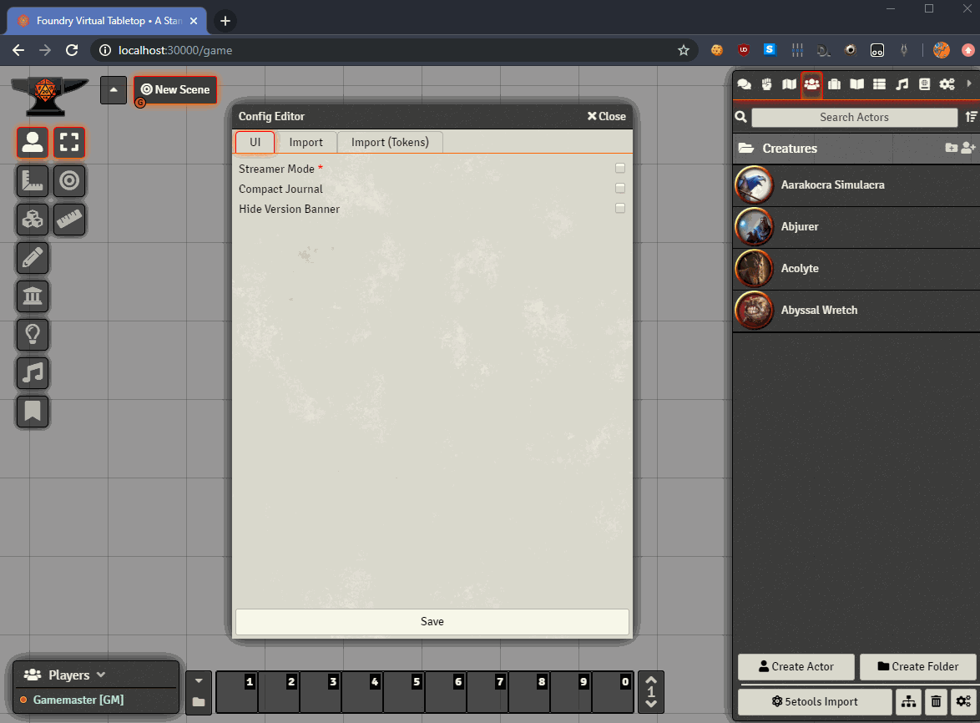The image size is (980, 723).
Task: Collapse the scene navigation bar arrow
Action: [x=114, y=90]
